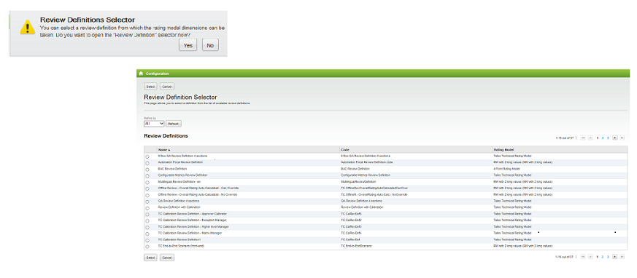Choose the Configurable Metrics Review Definition radio button
This screenshot has width=637, height=278.
147,175
